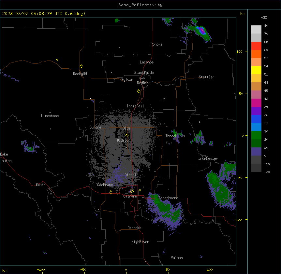Click the Okotoks town label
The height and width of the screenshot is (274, 281).
pyautogui.click(x=134, y=228)
